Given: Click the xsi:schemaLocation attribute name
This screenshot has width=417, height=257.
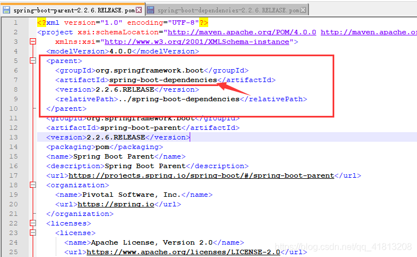Looking at the screenshot, I should pyautogui.click(x=118, y=32).
